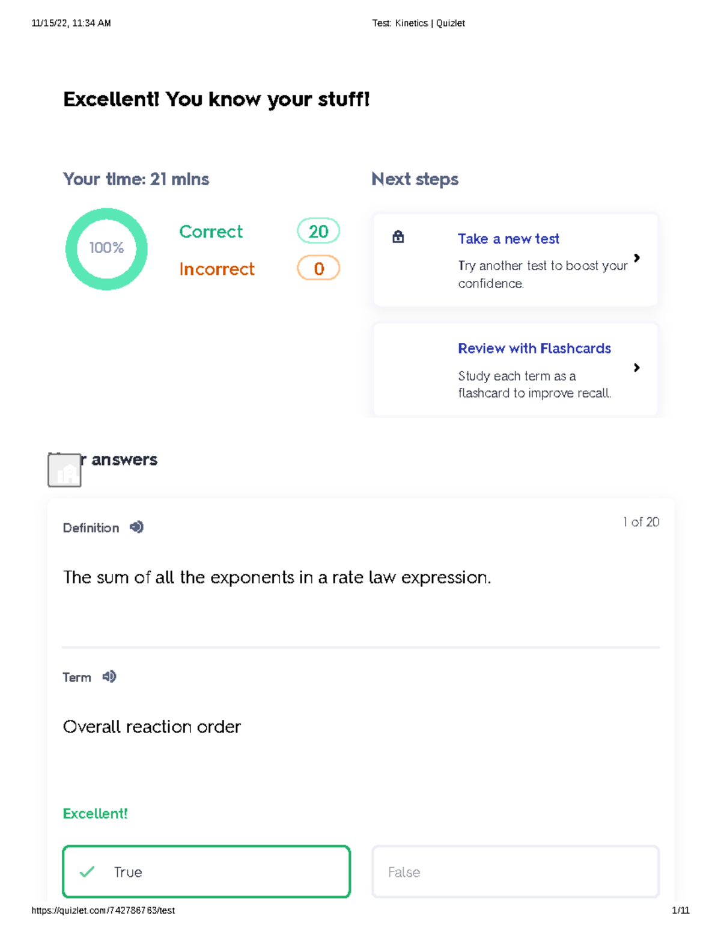Follow the quizlet.com test URL at the bottom
The image size is (721, 934).
102,911
